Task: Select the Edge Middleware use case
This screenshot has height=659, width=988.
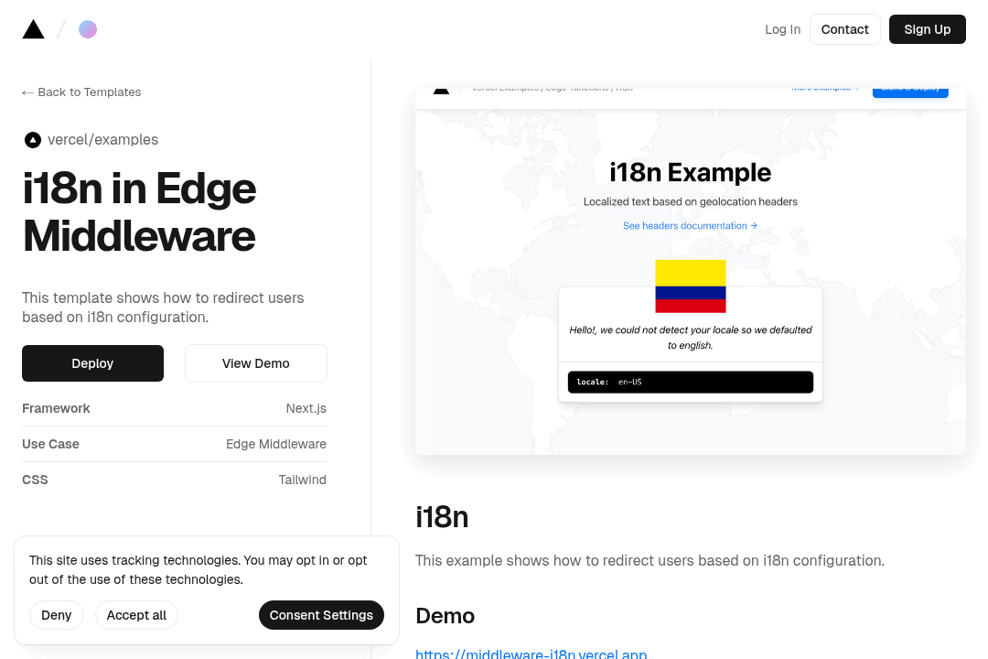Action: (x=275, y=444)
